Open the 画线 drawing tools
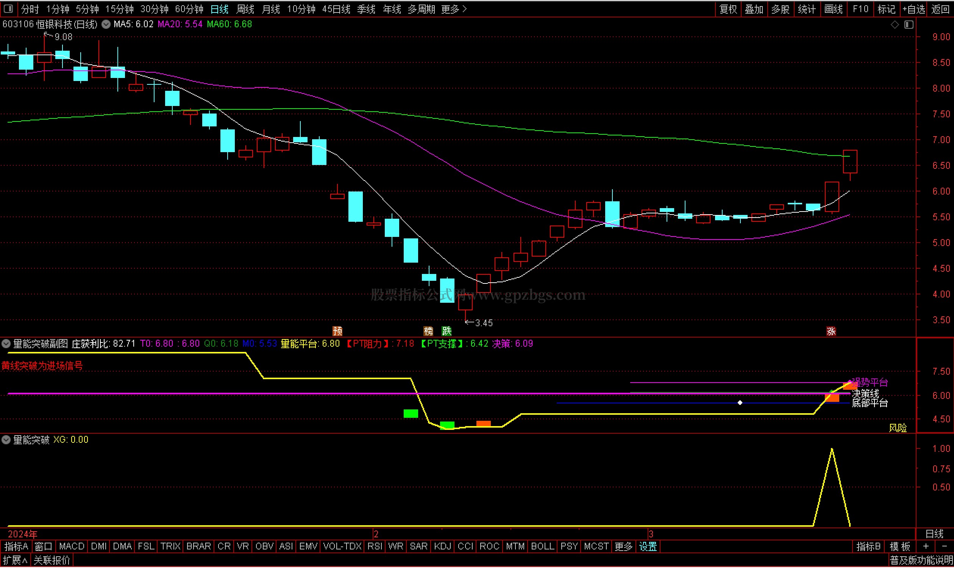The height and width of the screenshot is (568, 954). tap(833, 9)
